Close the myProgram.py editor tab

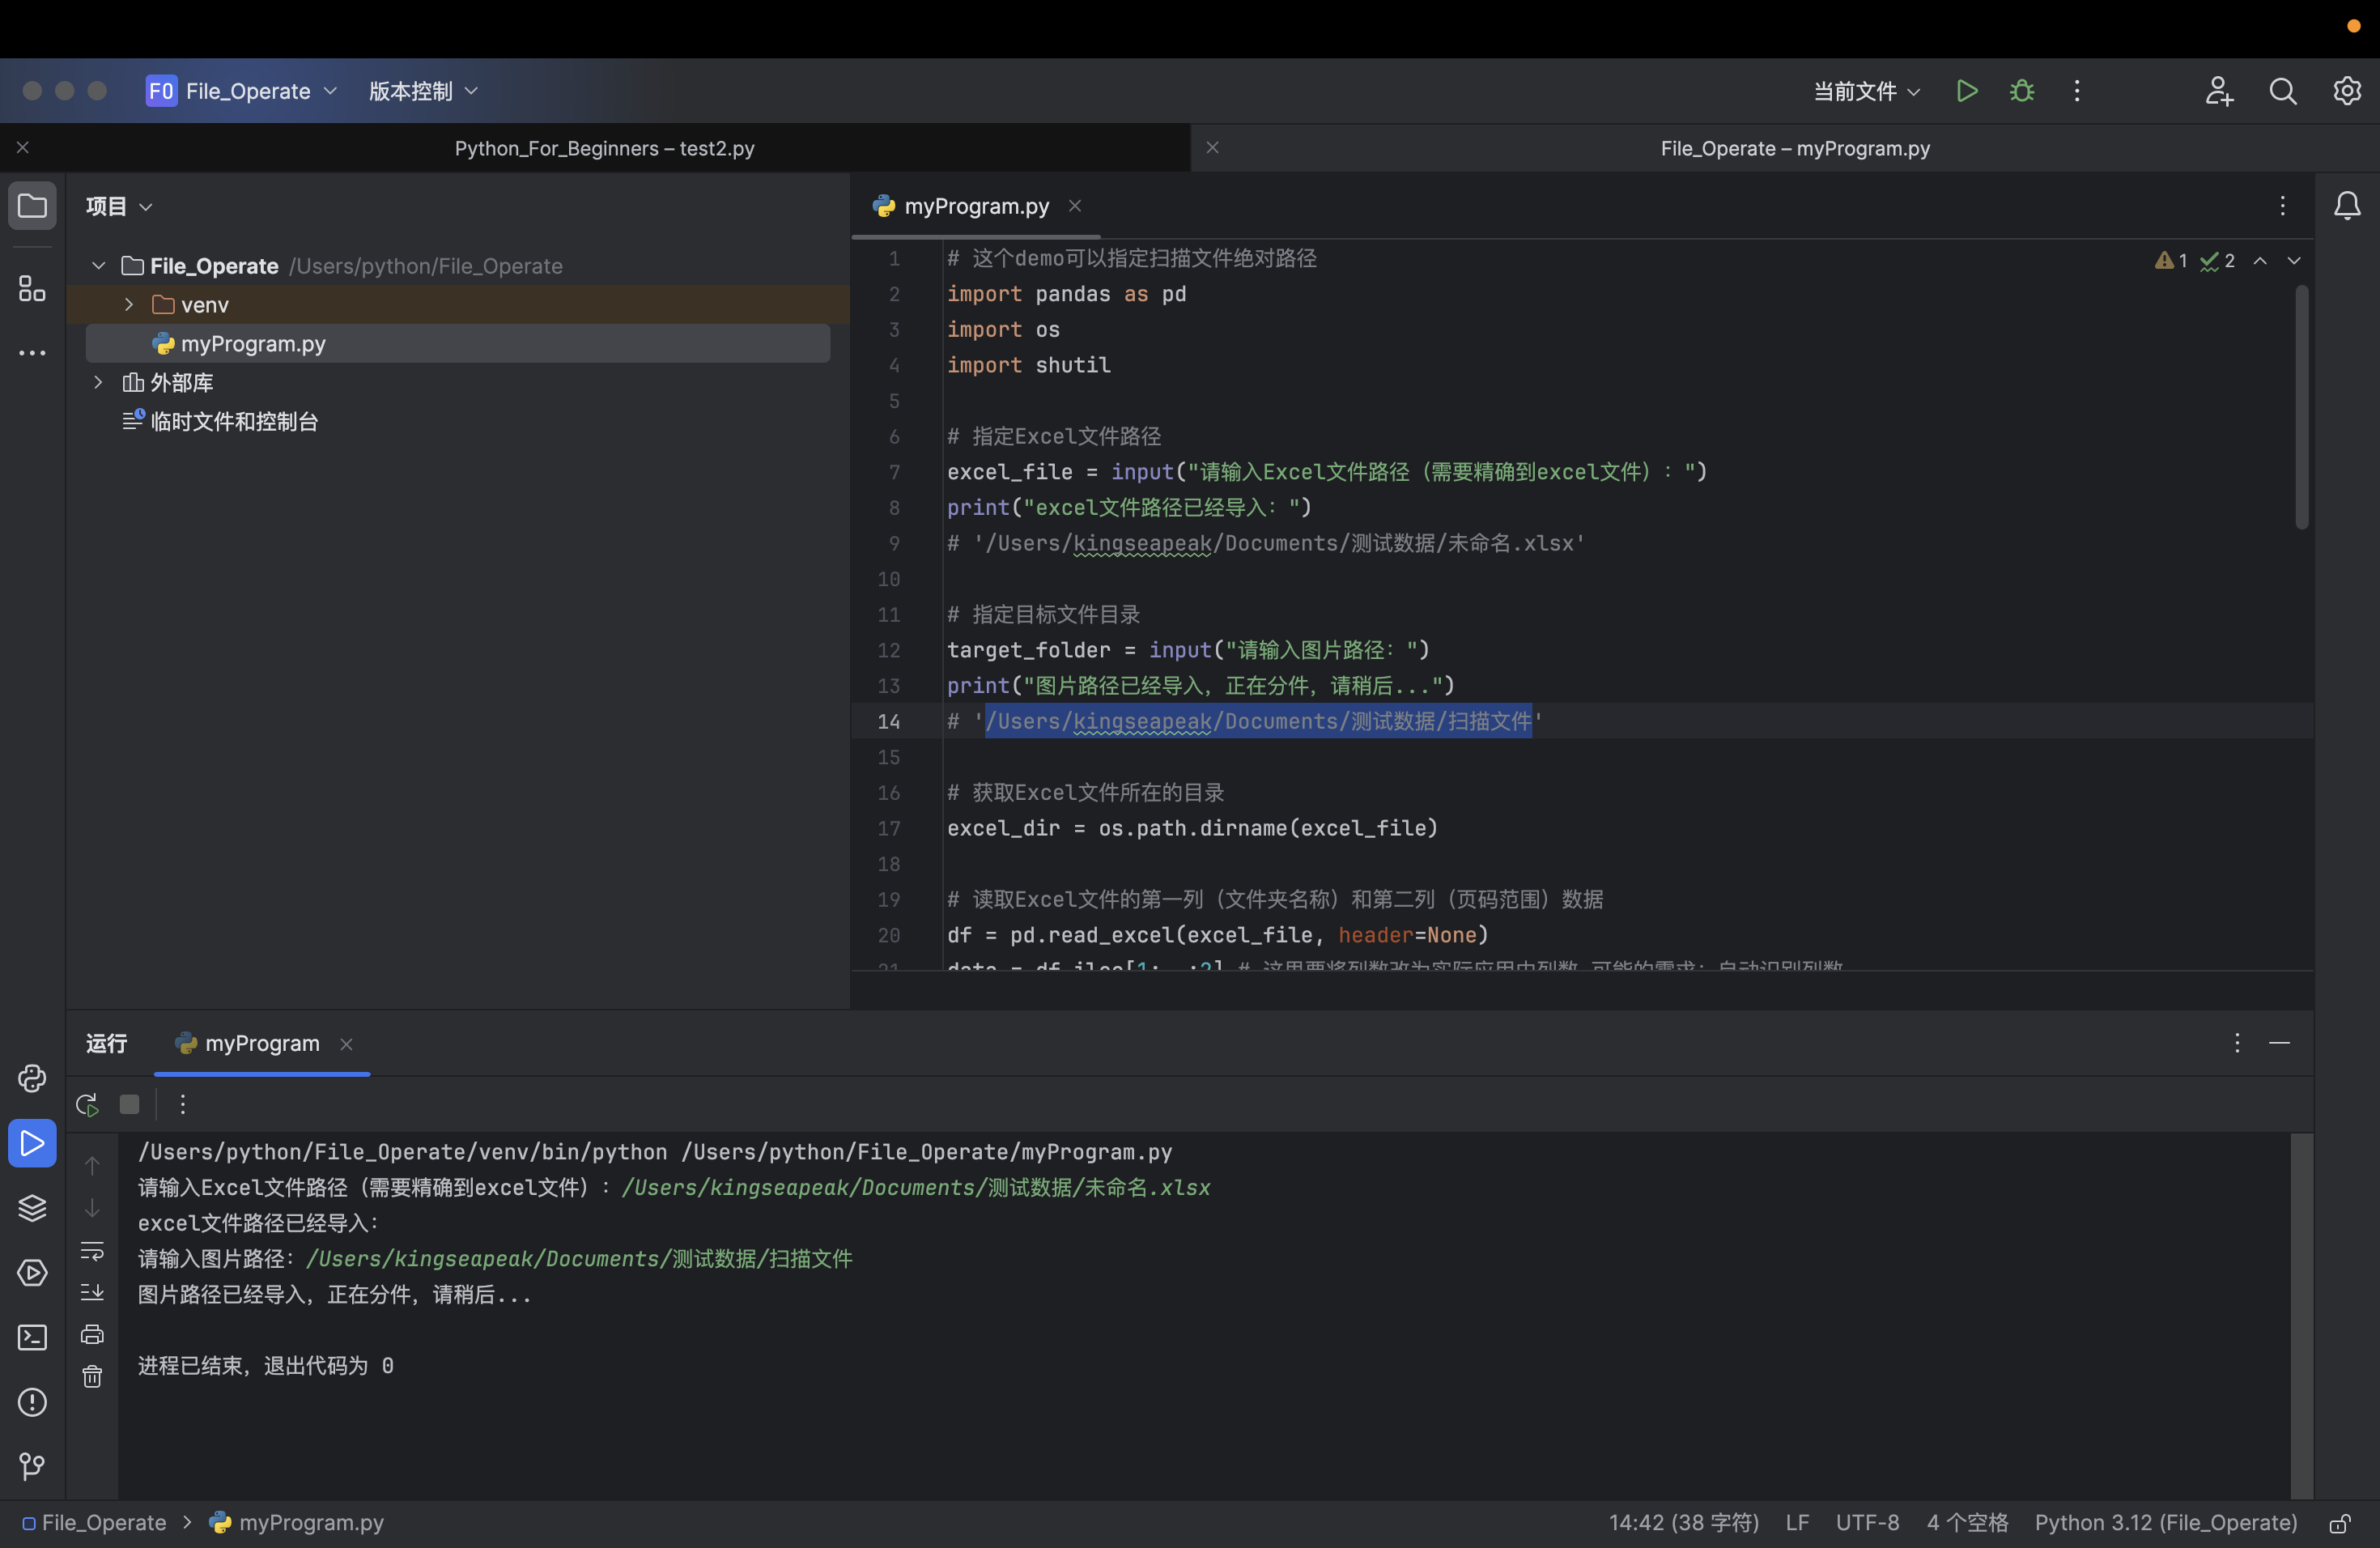(1075, 206)
